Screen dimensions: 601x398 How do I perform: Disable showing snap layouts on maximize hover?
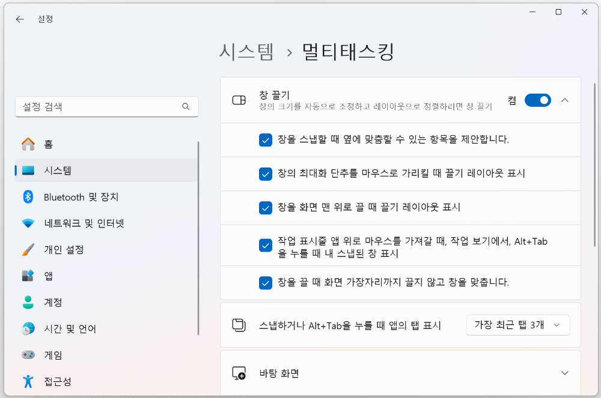[x=265, y=174]
